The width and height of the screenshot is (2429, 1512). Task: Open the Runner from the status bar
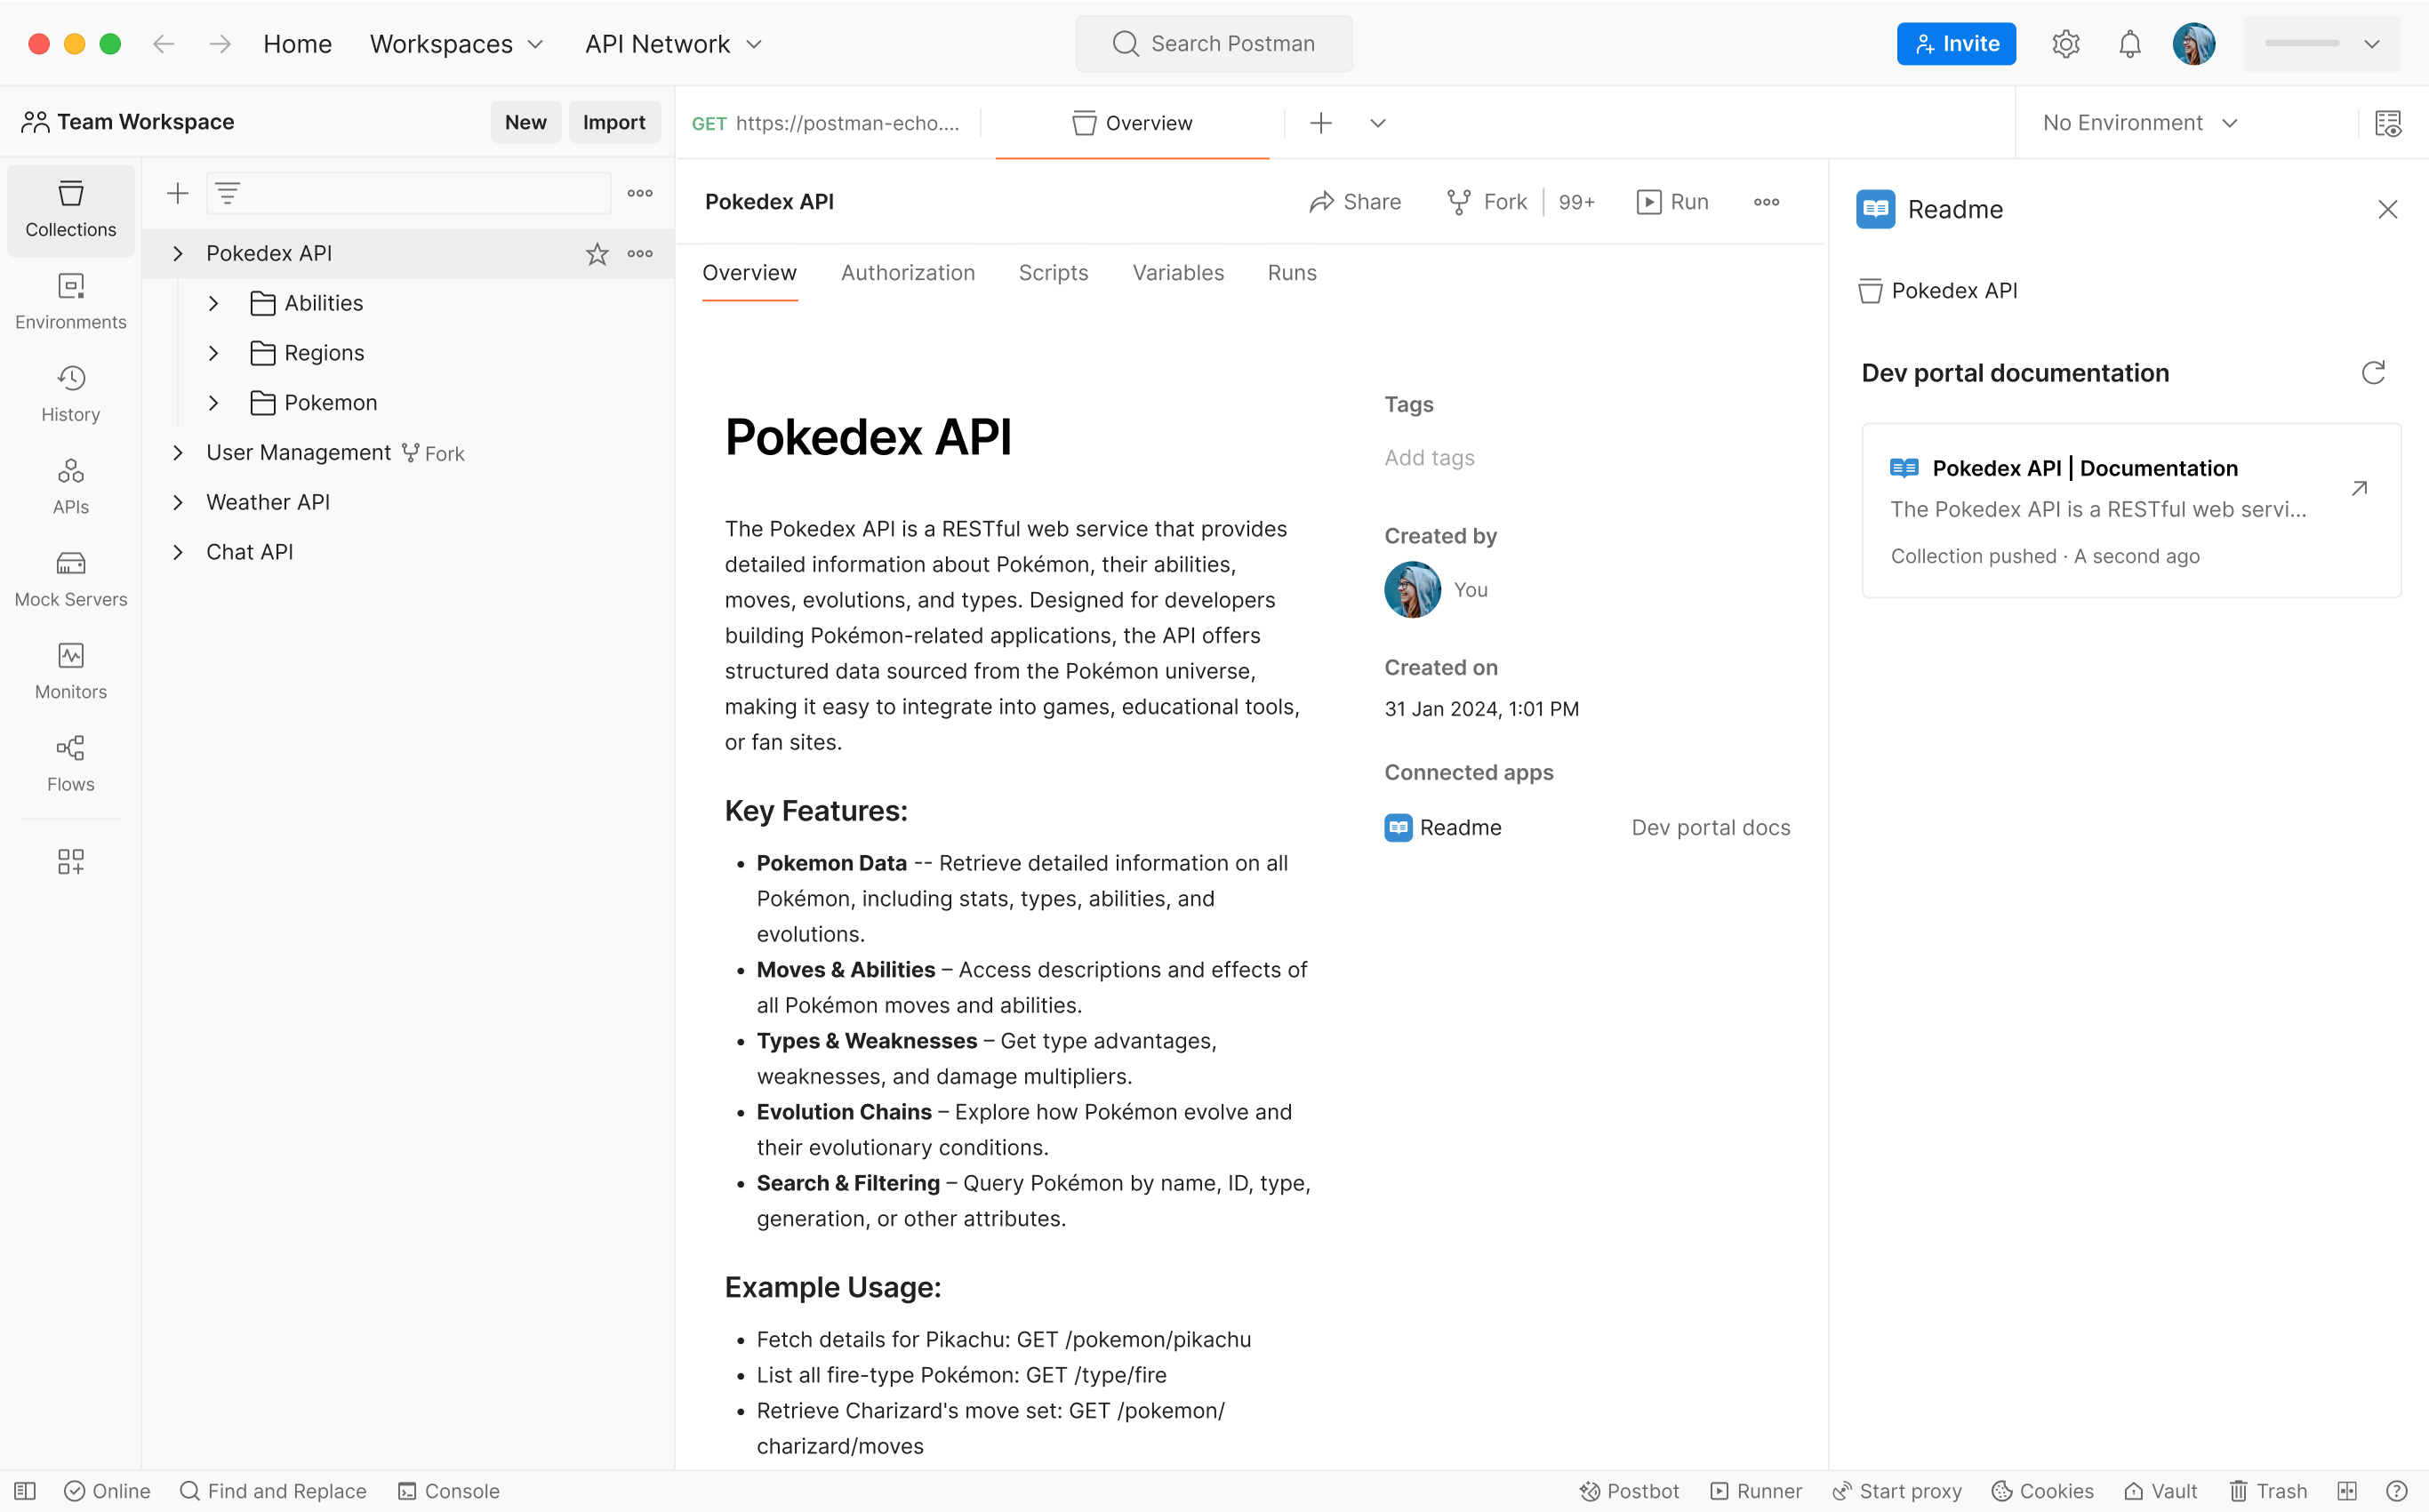(x=1755, y=1490)
